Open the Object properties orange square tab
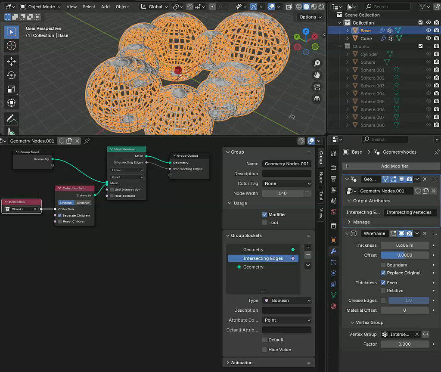The width and height of the screenshot is (441, 372). tap(334, 240)
